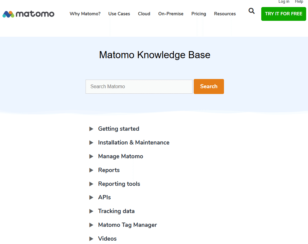
Task: Open the Tracking data section
Action: [116, 211]
